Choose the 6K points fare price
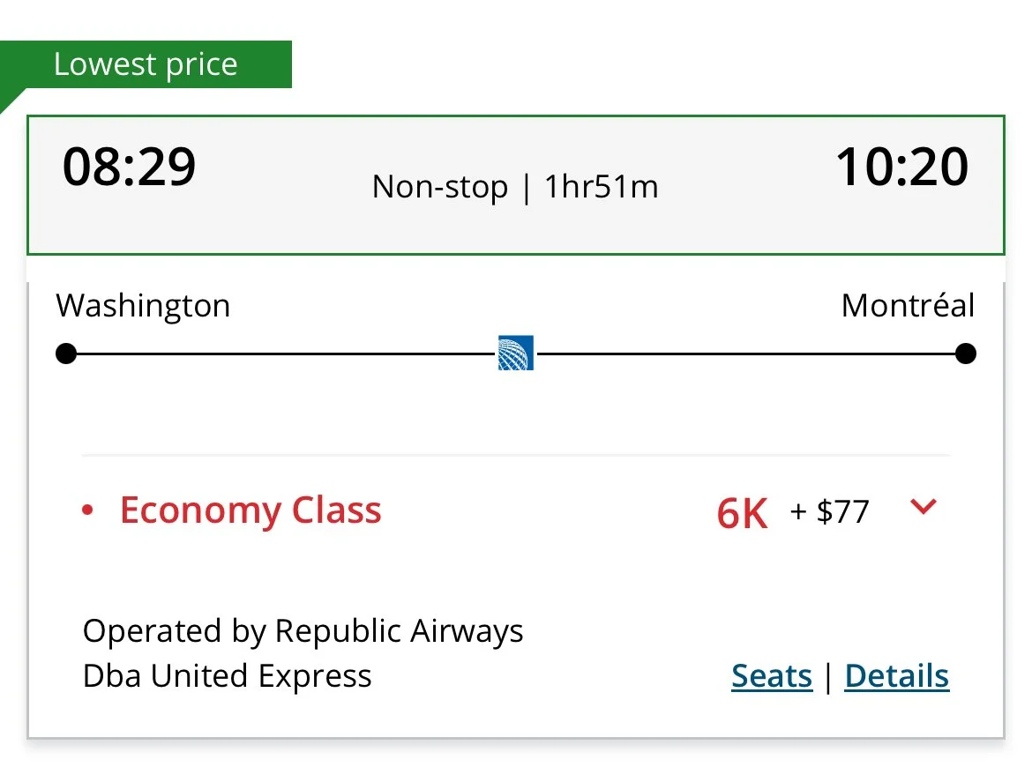 (742, 513)
